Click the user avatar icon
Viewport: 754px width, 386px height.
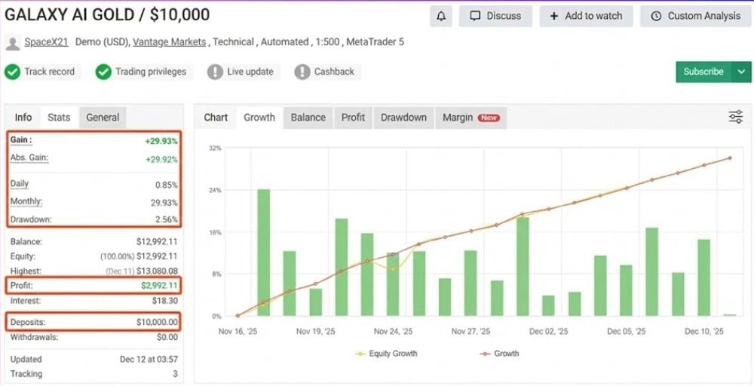pos(13,43)
